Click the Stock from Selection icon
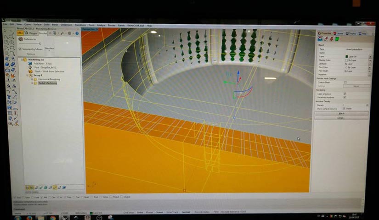 point(30,71)
